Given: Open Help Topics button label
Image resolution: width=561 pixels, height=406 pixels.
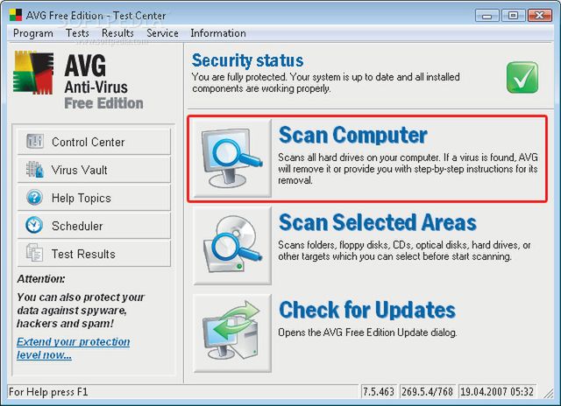Looking at the screenshot, I should 82,198.
